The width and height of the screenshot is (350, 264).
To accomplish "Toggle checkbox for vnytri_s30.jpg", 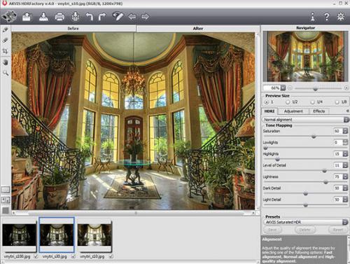I will tap(73, 256).
